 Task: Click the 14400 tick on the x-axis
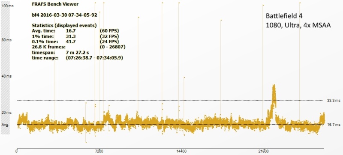[181, 151]
